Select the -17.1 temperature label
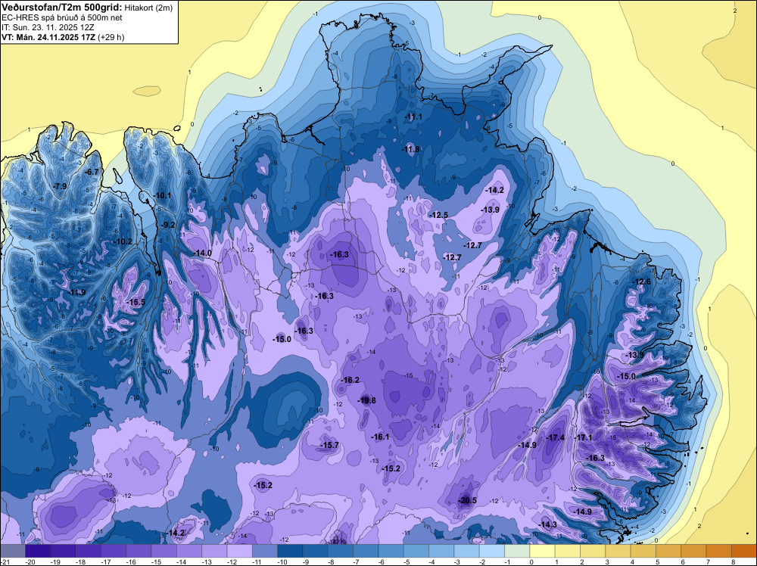 point(583,437)
